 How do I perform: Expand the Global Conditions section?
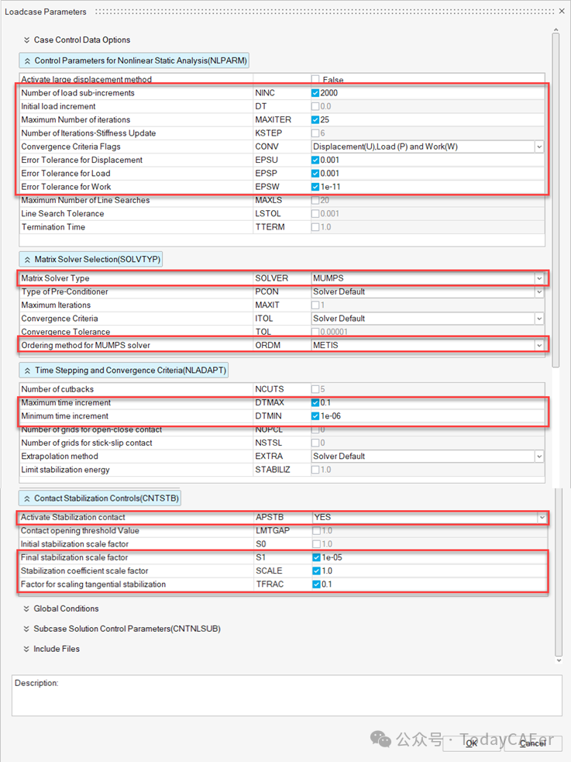(x=60, y=609)
